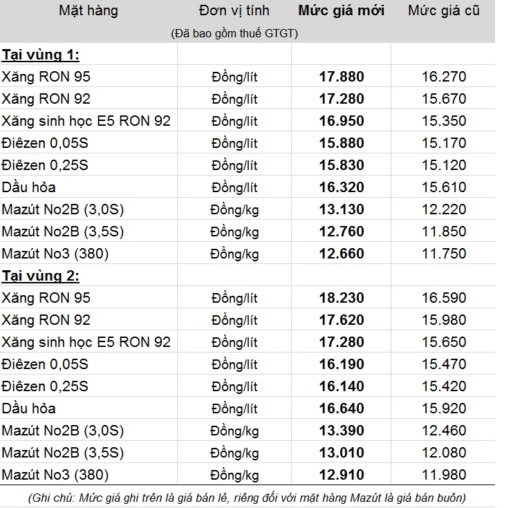Click the 15.880 Điêzen 0,05S price
531x508 pixels.
tap(342, 143)
